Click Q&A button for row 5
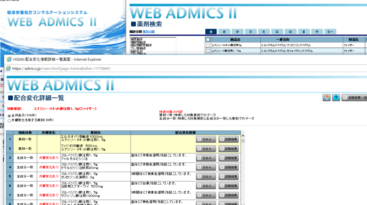 click(x=206, y=176)
